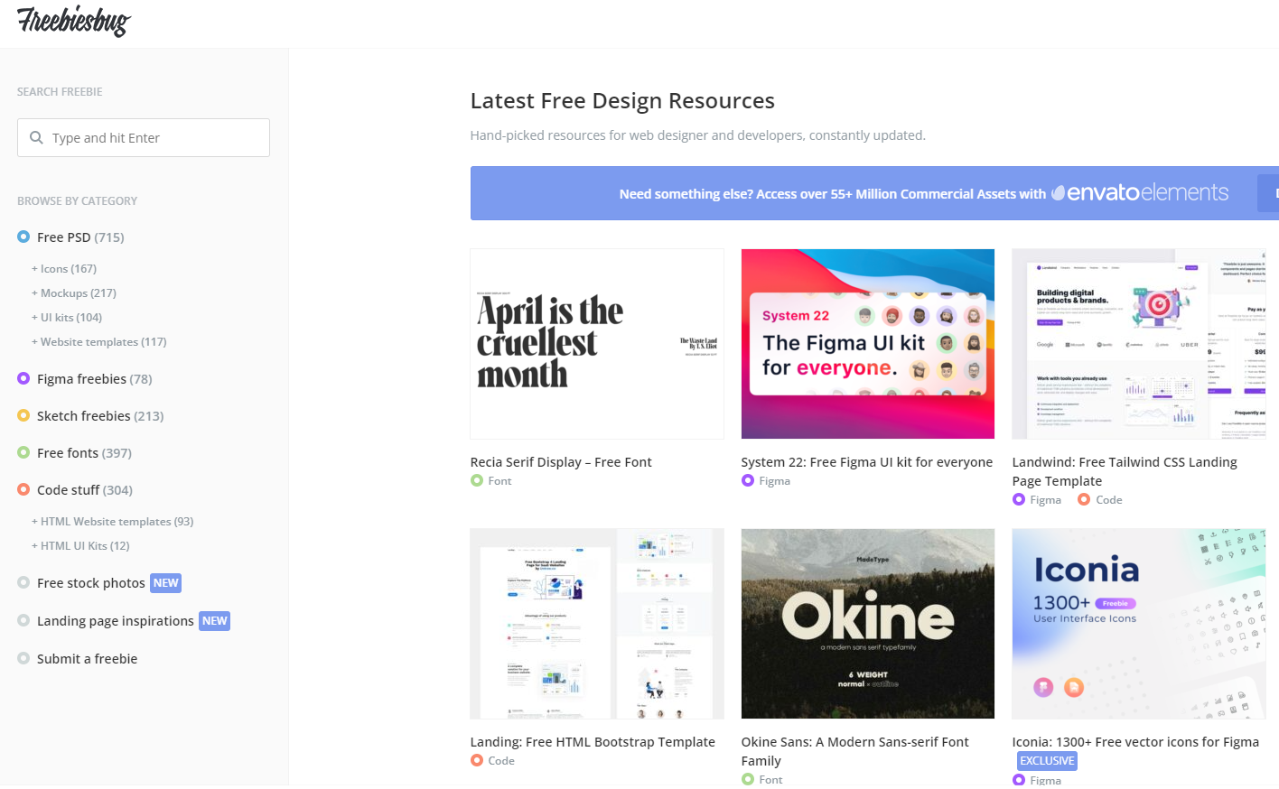
Task: Go to Landing page inspirations
Action: (115, 621)
